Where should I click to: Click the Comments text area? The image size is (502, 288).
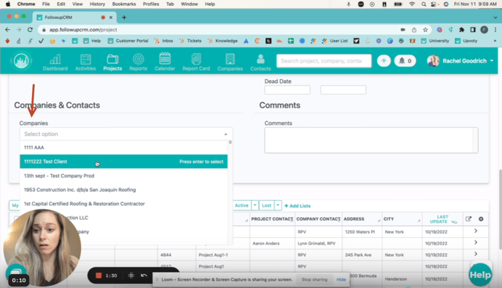point(371,140)
